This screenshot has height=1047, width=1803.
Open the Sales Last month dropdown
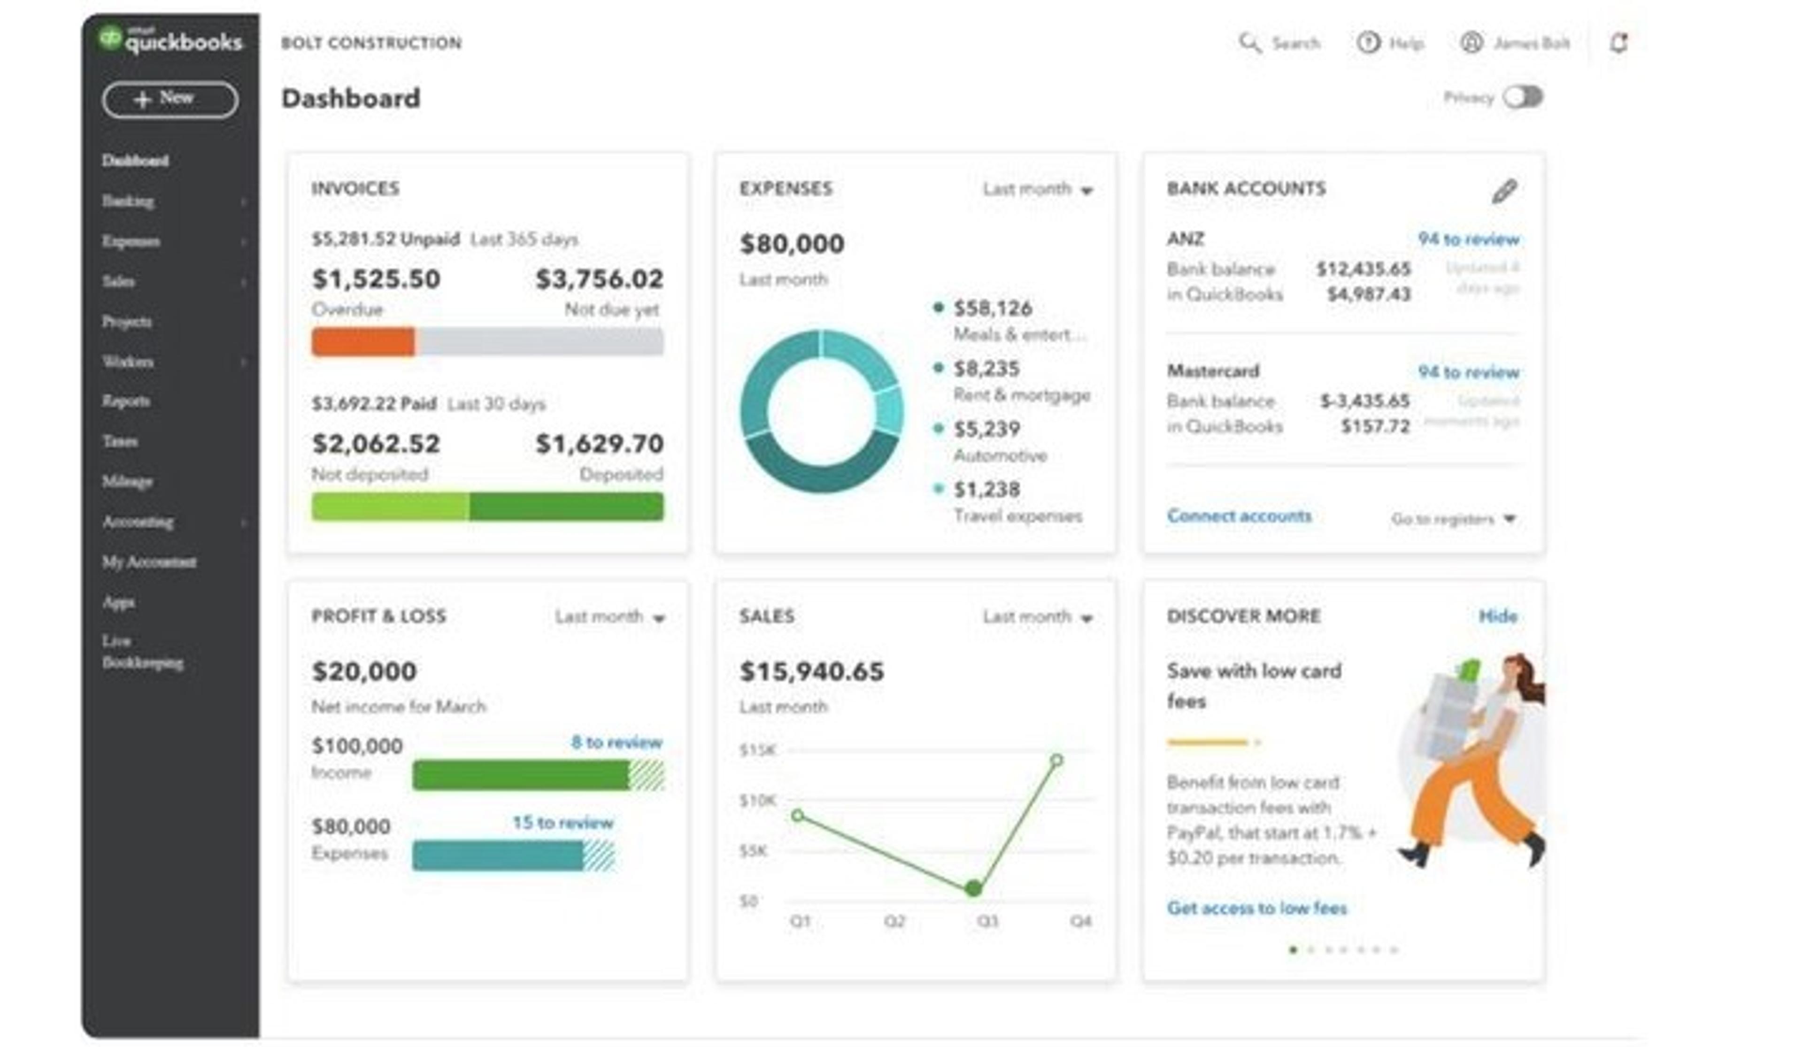[x=1038, y=617]
